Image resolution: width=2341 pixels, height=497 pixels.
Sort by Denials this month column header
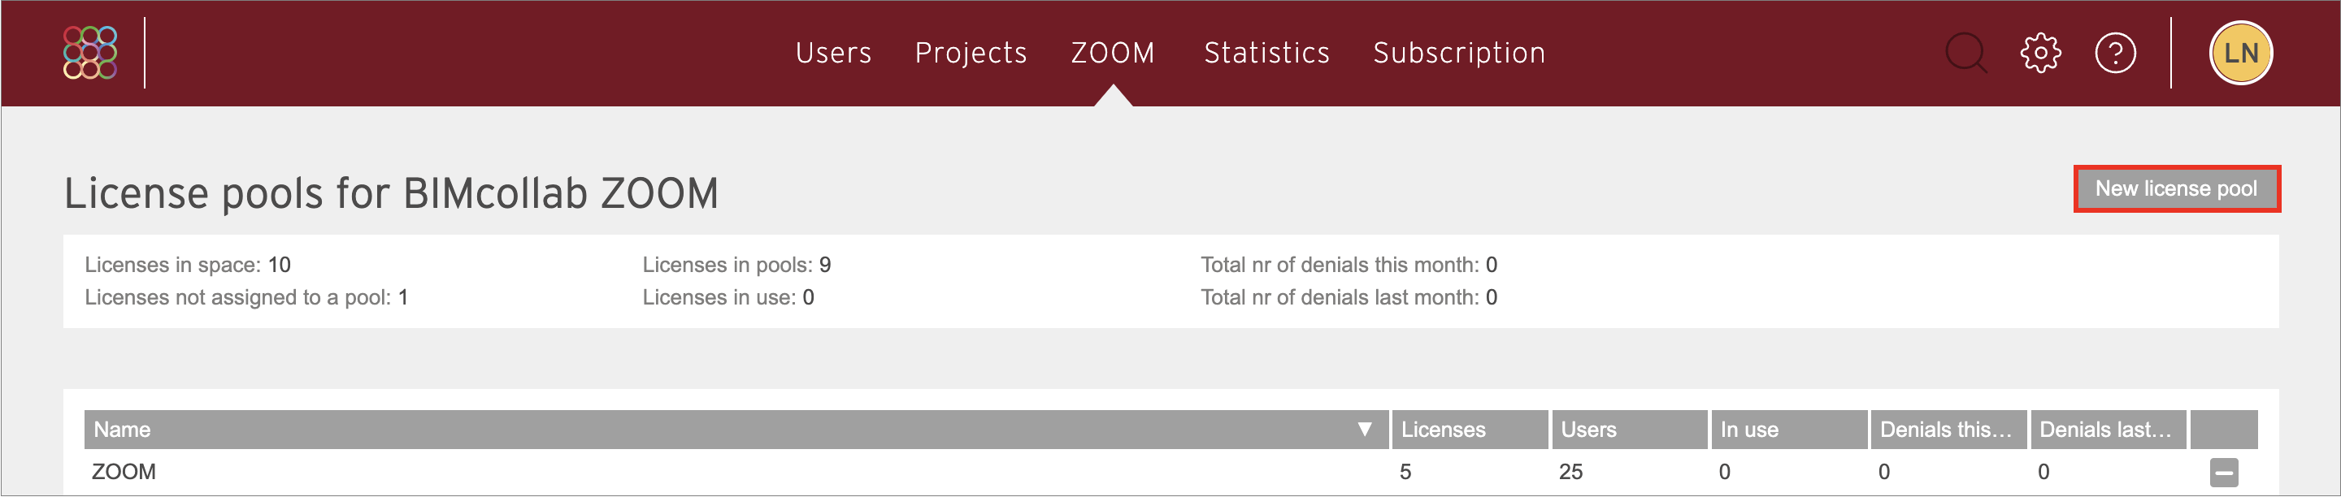click(1948, 430)
